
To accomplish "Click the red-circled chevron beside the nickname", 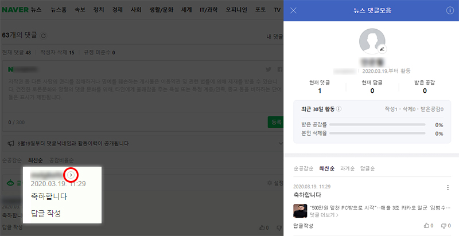I will coord(71,174).
